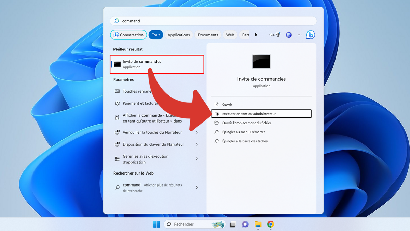The image size is (410, 231).
Task: Expand Disposition du clavier du Narrateur chevron
Action: pos(197,144)
